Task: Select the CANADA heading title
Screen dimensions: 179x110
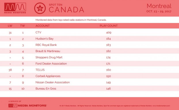Action: coord(66,10)
